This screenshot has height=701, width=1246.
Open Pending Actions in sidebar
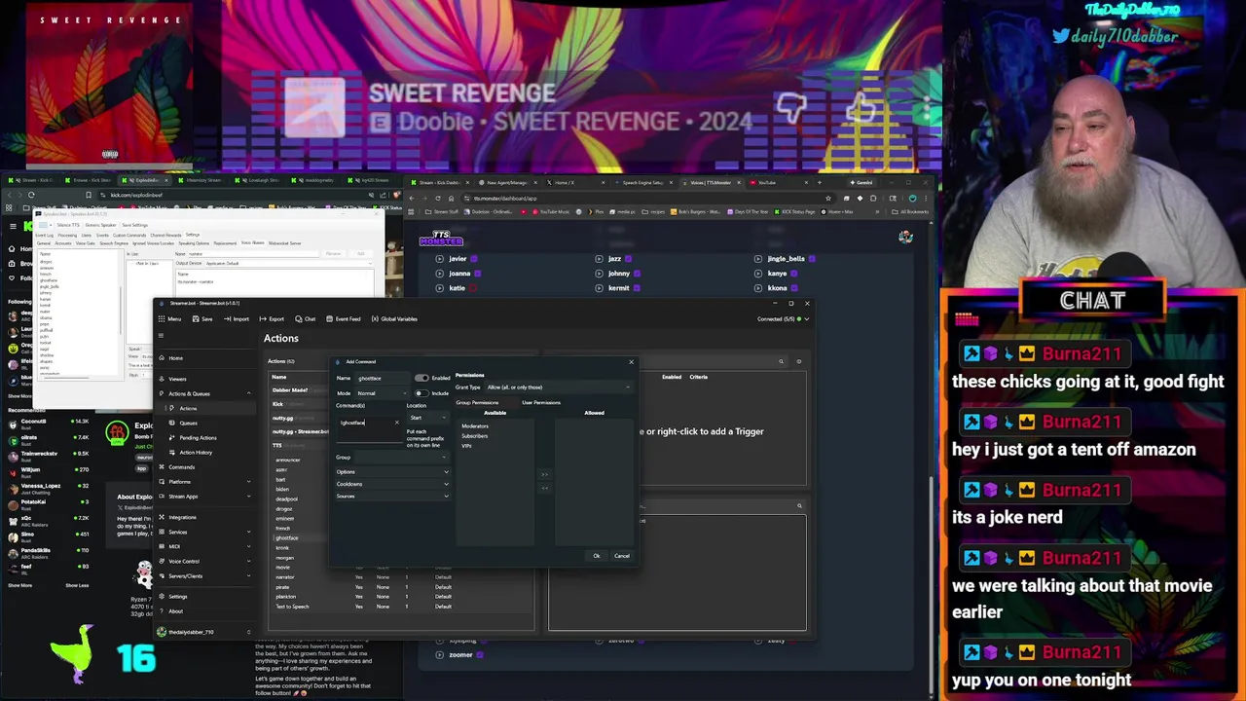[198, 437]
